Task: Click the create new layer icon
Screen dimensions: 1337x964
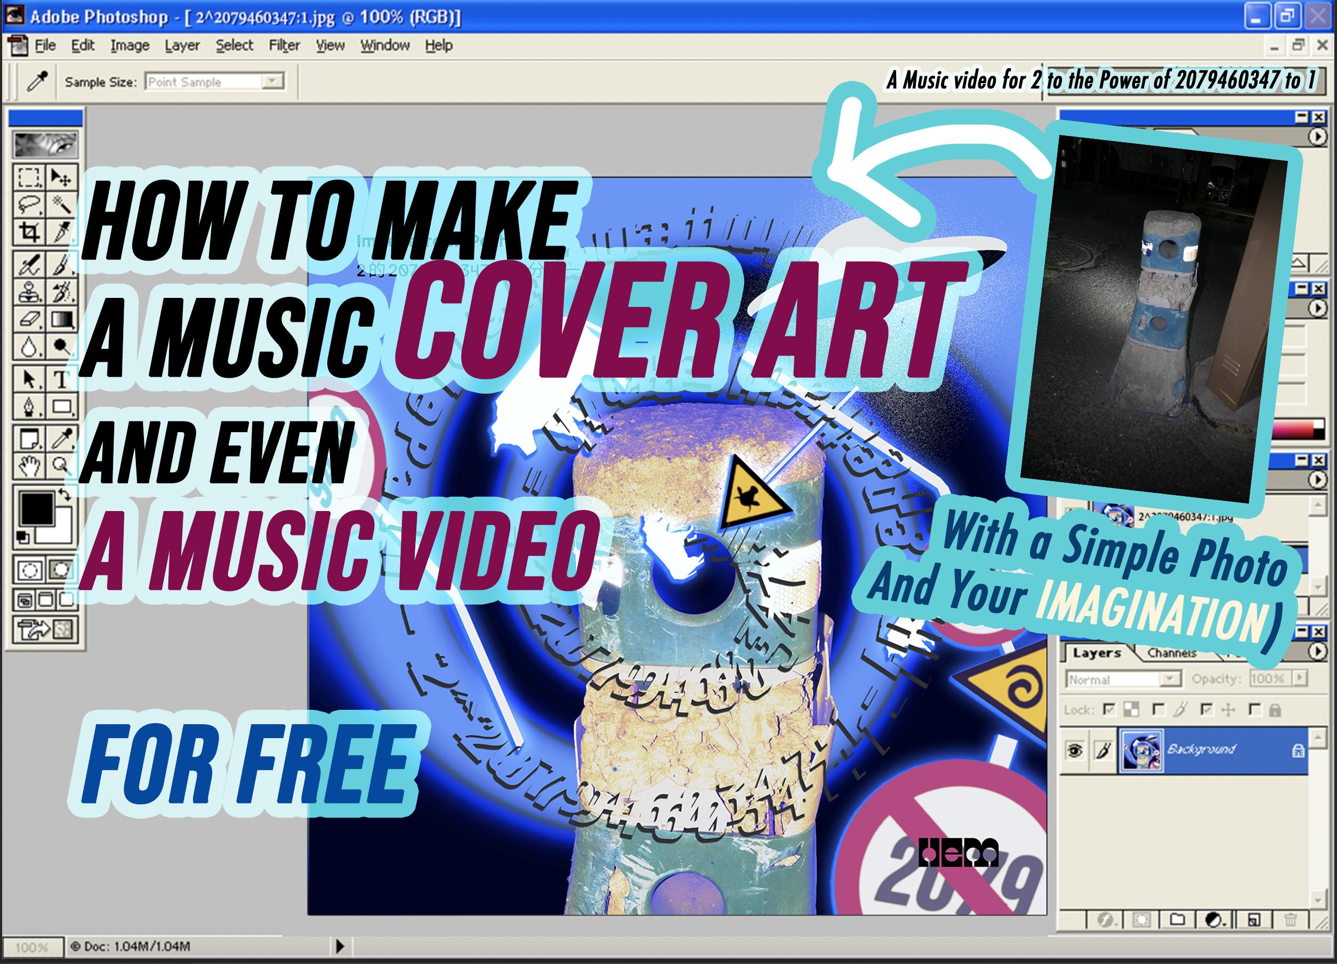Action: point(1254,919)
